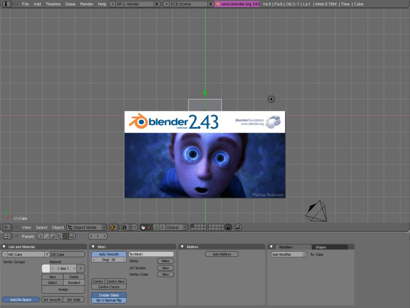Click the render this window image icon
The width and height of the screenshot is (410, 308).
coord(238,227)
